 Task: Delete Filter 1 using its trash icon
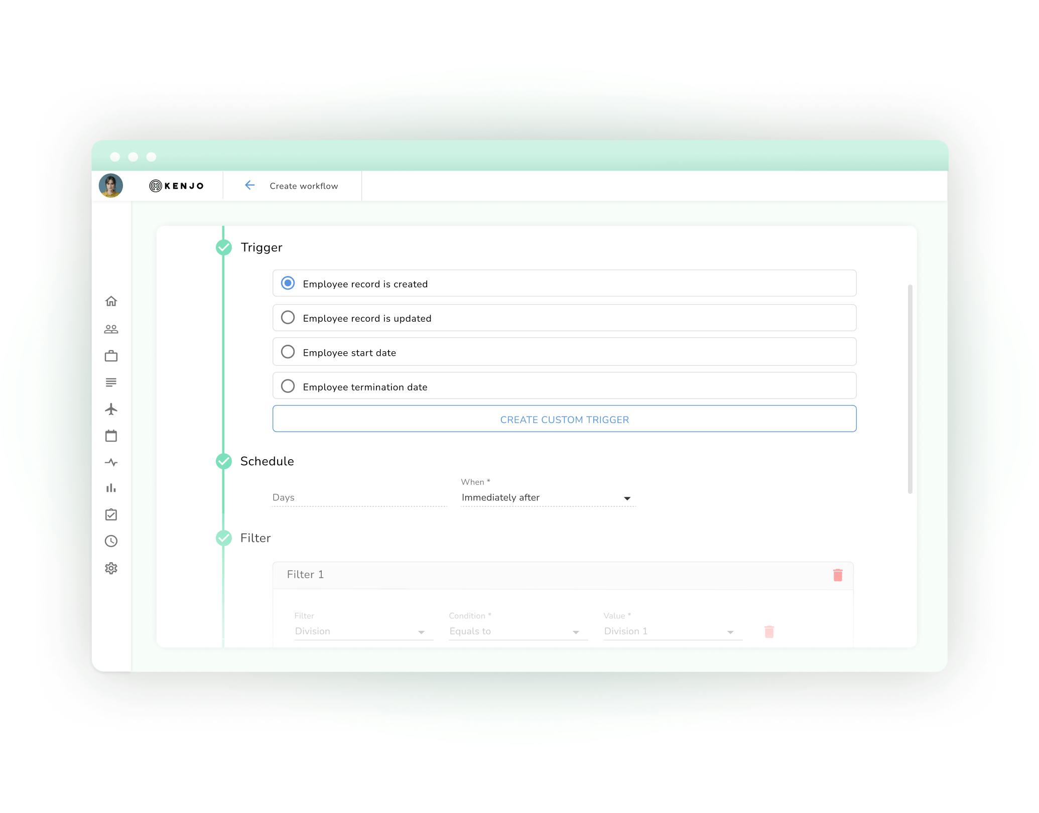tap(837, 575)
